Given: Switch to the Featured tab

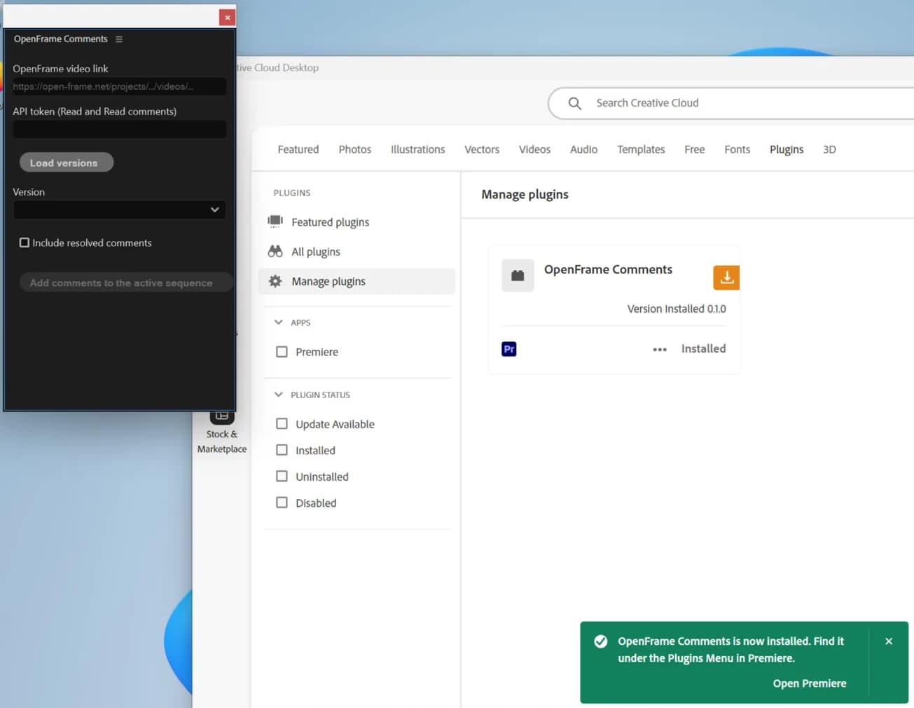Looking at the screenshot, I should pyautogui.click(x=298, y=149).
